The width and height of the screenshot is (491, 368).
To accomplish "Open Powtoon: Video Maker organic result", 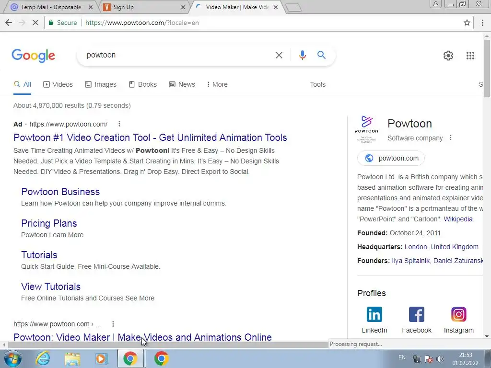I will pos(142,337).
